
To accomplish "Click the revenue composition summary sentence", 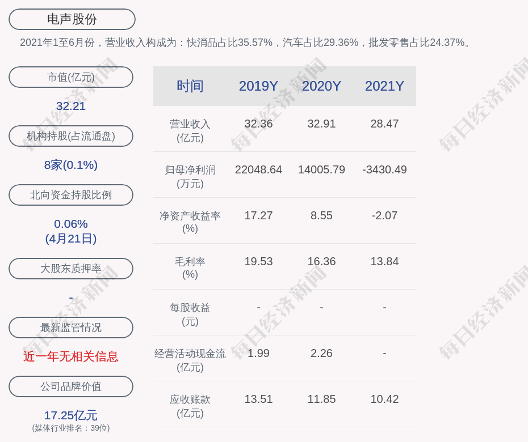I will coord(245,42).
